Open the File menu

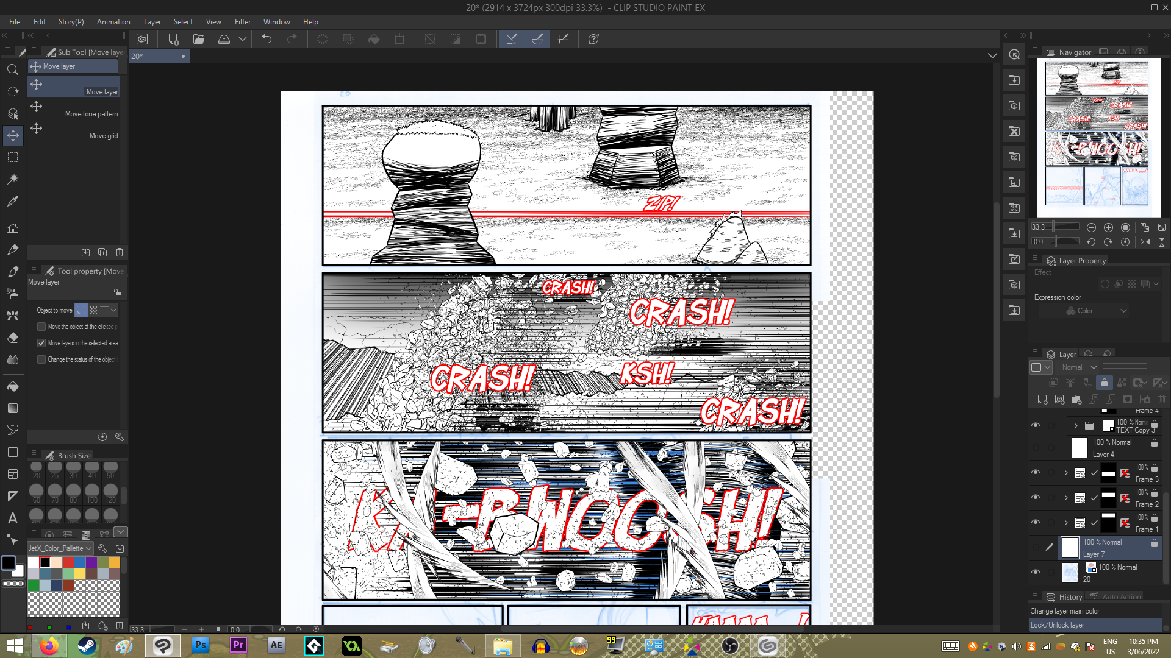tap(15, 22)
